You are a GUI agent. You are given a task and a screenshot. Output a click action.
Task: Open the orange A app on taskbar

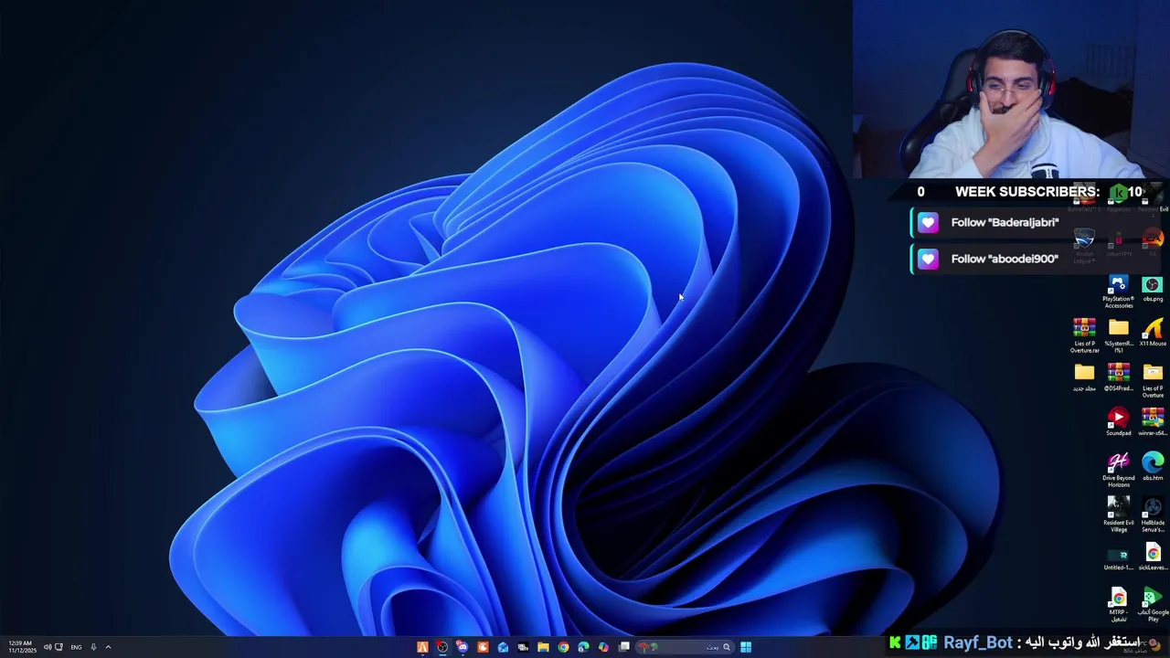pos(422,647)
